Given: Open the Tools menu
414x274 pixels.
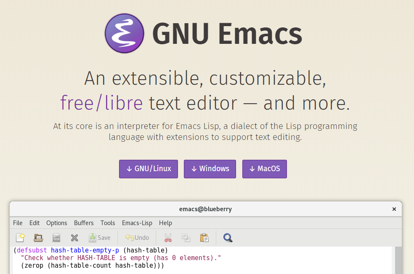Looking at the screenshot, I should tap(108, 223).
